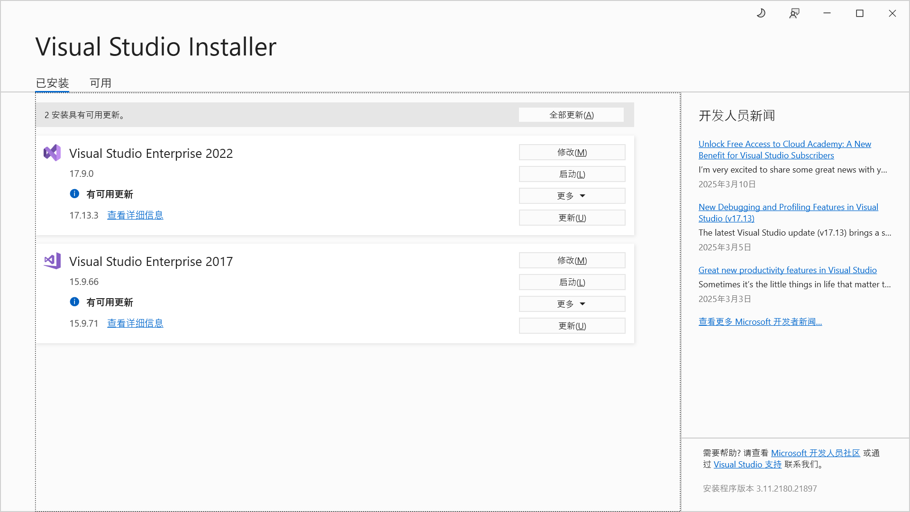Switch to the 可用 tab
Viewport: 910px width, 512px height.
coord(100,83)
